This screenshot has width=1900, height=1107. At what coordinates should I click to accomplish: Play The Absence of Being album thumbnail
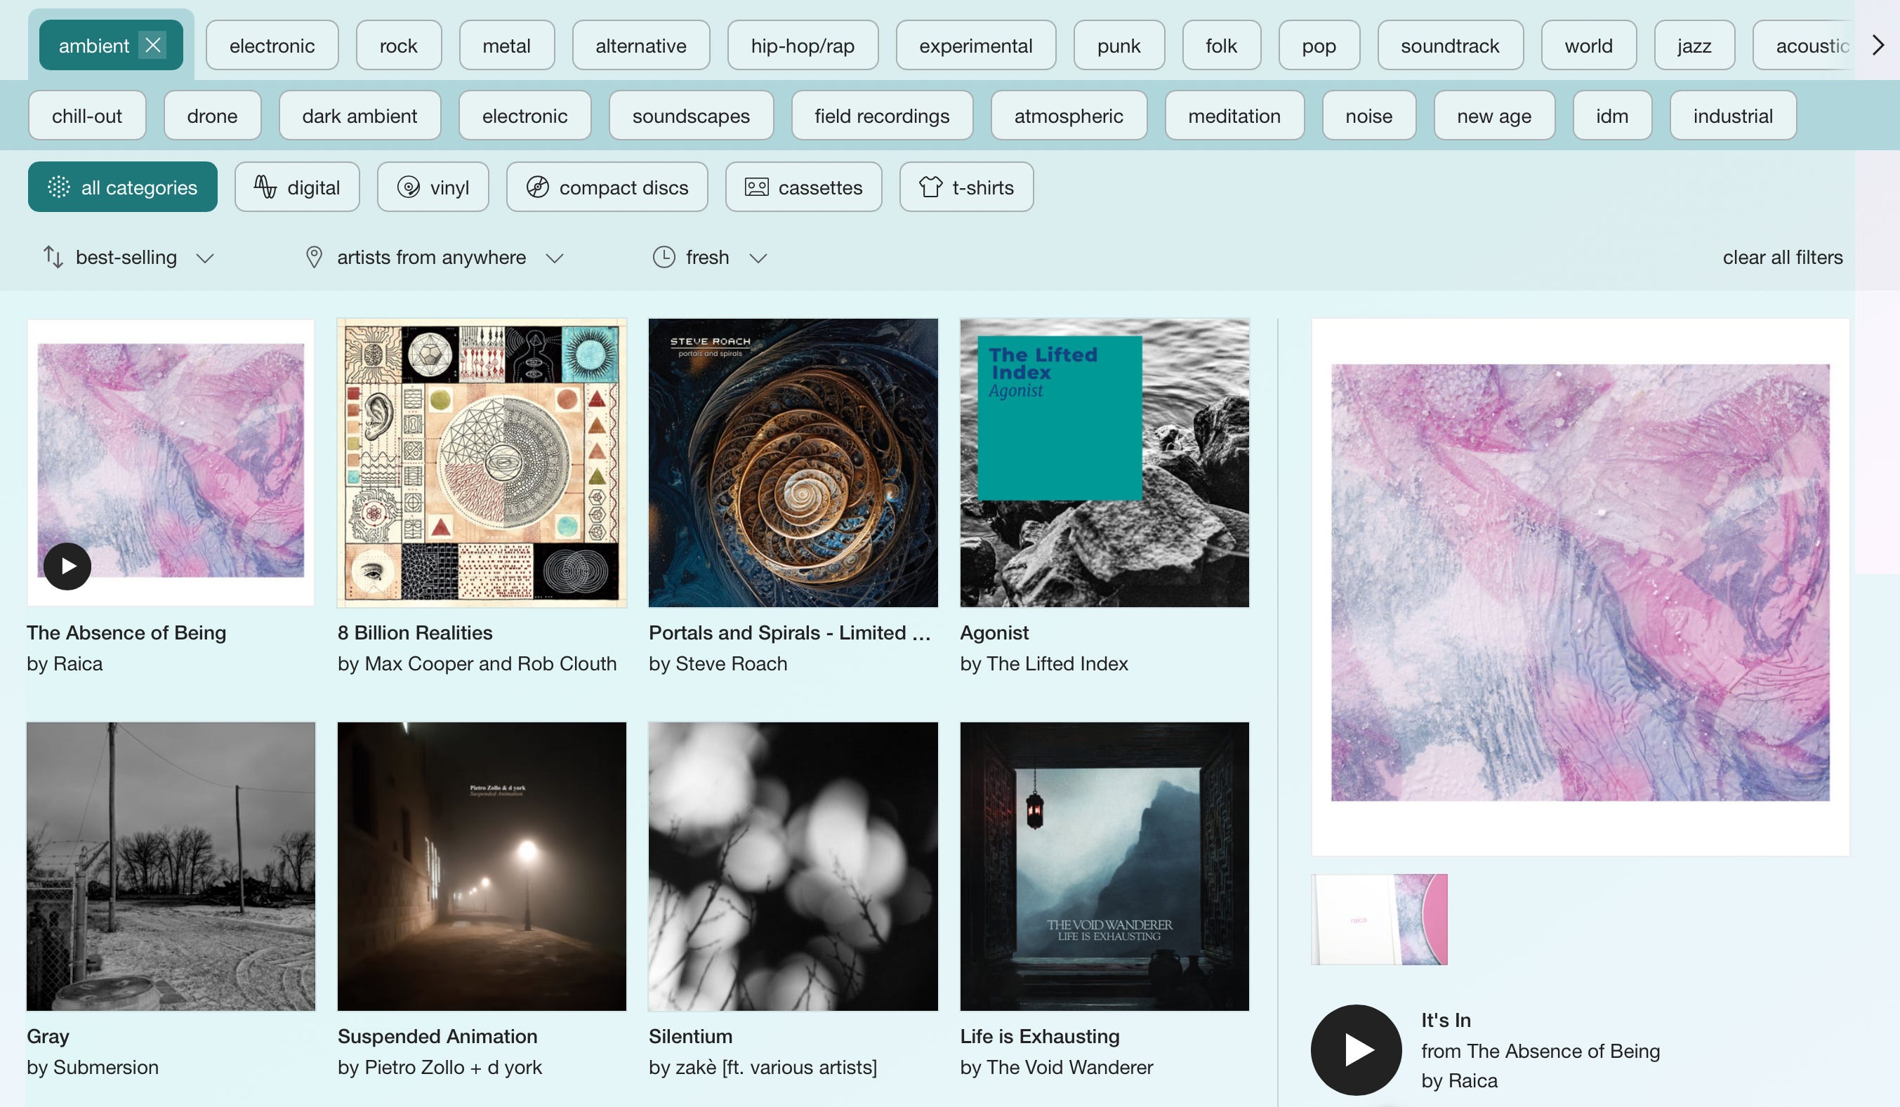pos(67,566)
